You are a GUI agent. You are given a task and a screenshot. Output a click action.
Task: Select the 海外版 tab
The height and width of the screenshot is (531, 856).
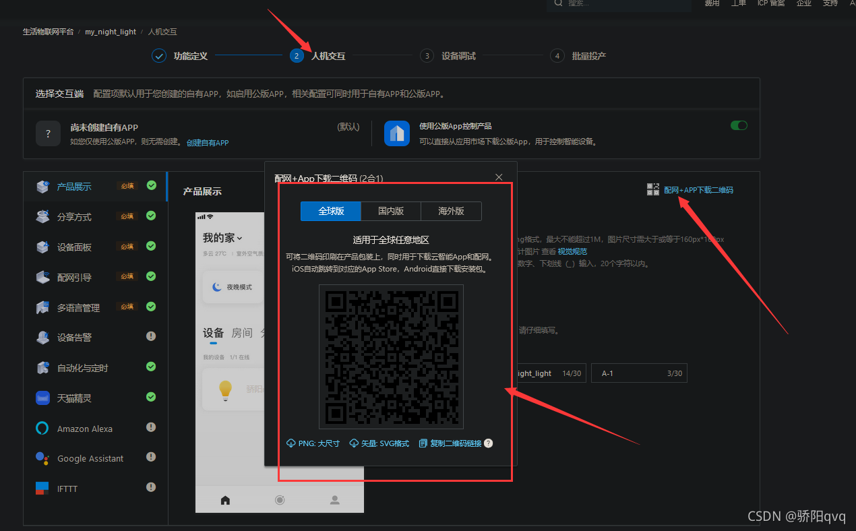[x=452, y=211]
